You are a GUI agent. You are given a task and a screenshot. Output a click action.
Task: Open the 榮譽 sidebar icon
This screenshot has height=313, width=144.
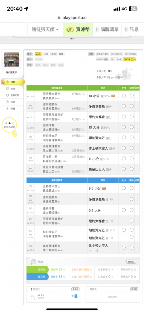(7, 108)
